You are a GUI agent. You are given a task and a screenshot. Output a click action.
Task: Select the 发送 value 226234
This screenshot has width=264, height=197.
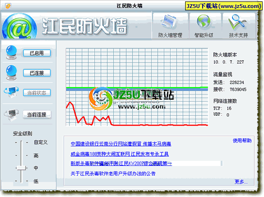click(x=237, y=82)
